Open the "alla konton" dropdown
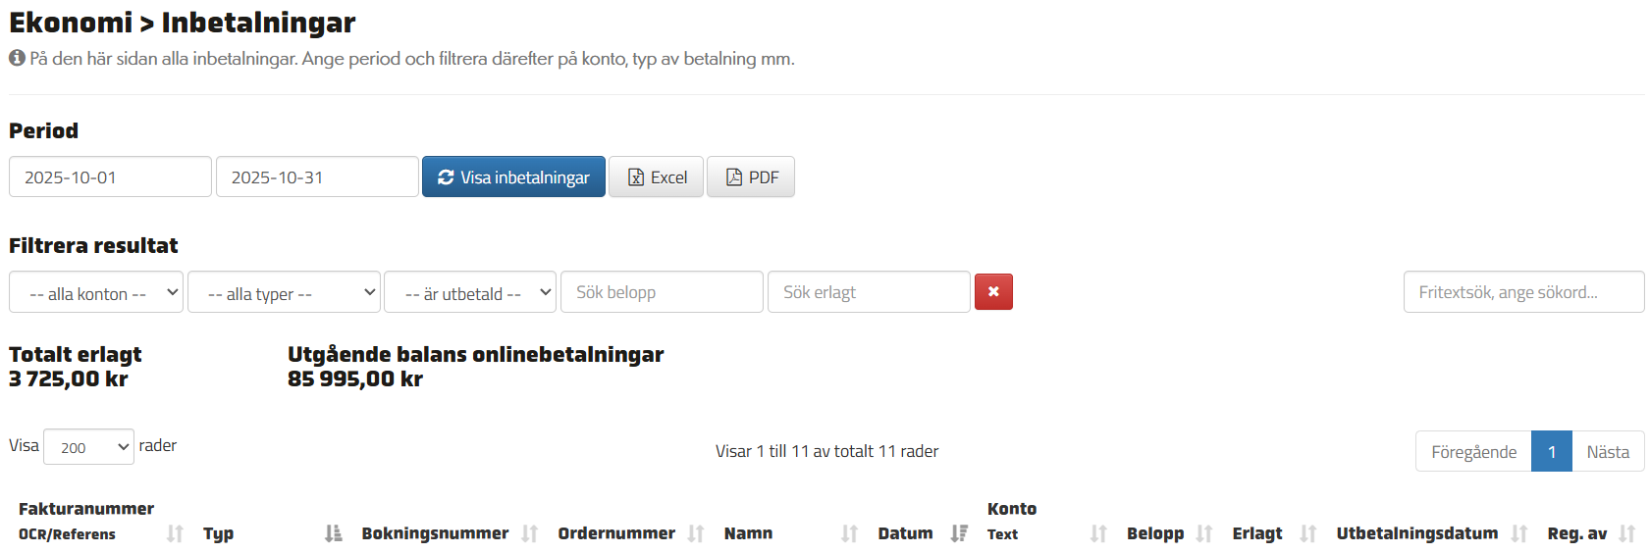This screenshot has height=554, width=1650. 96,292
